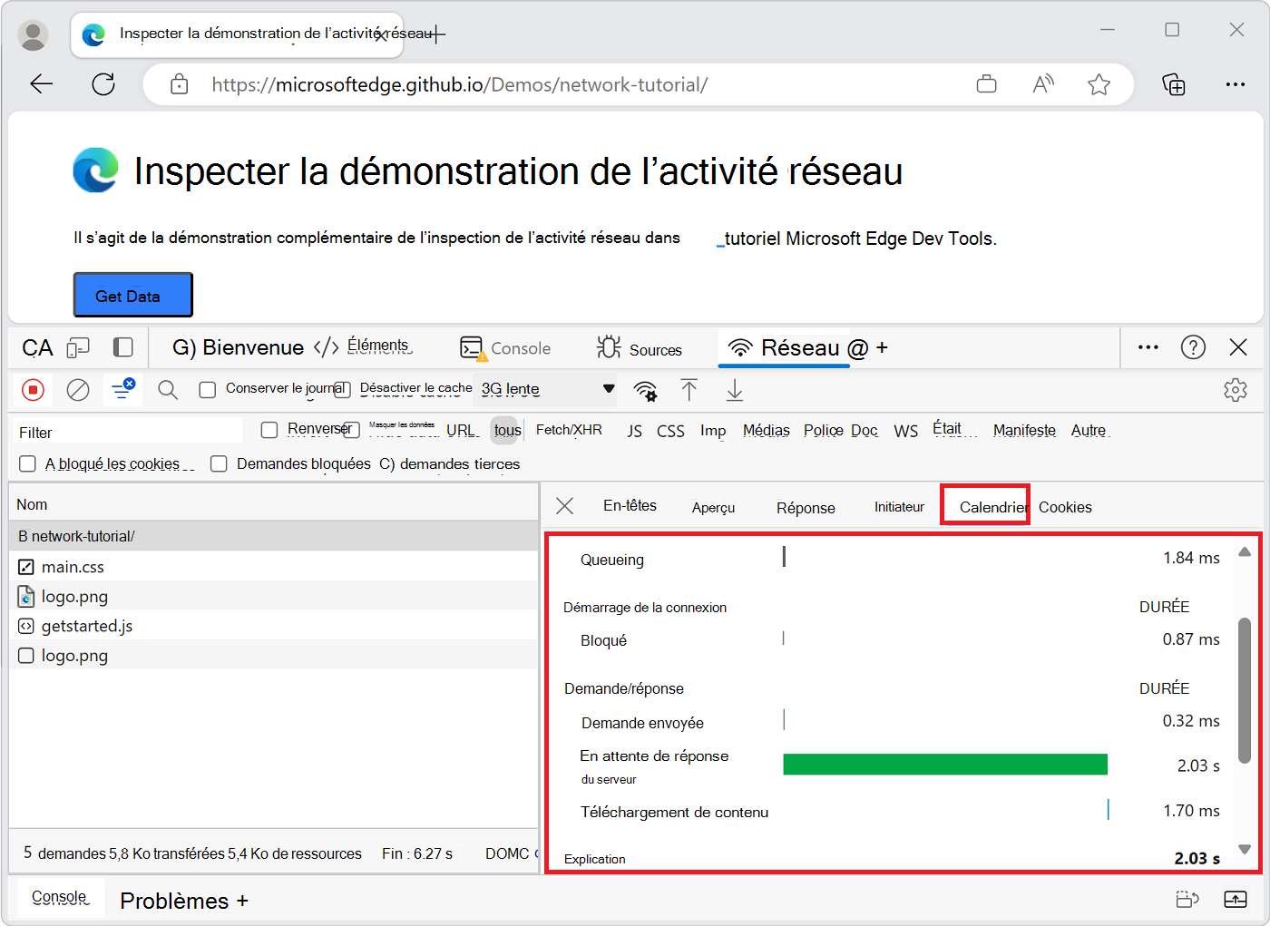The height and width of the screenshot is (926, 1270).
Task: Open browser Settings and more menu
Action: pyautogui.click(x=1236, y=84)
